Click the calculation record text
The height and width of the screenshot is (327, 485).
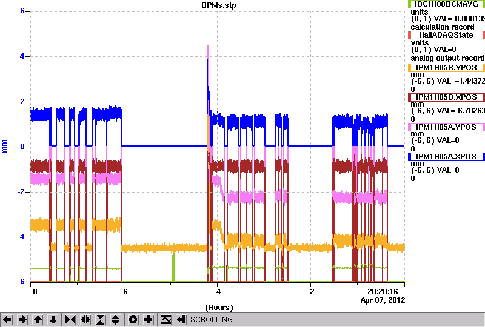443,27
